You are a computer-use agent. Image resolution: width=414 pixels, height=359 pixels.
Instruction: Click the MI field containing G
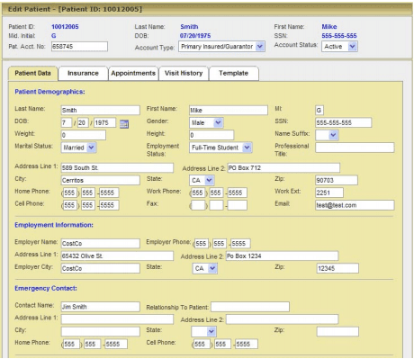coord(319,110)
